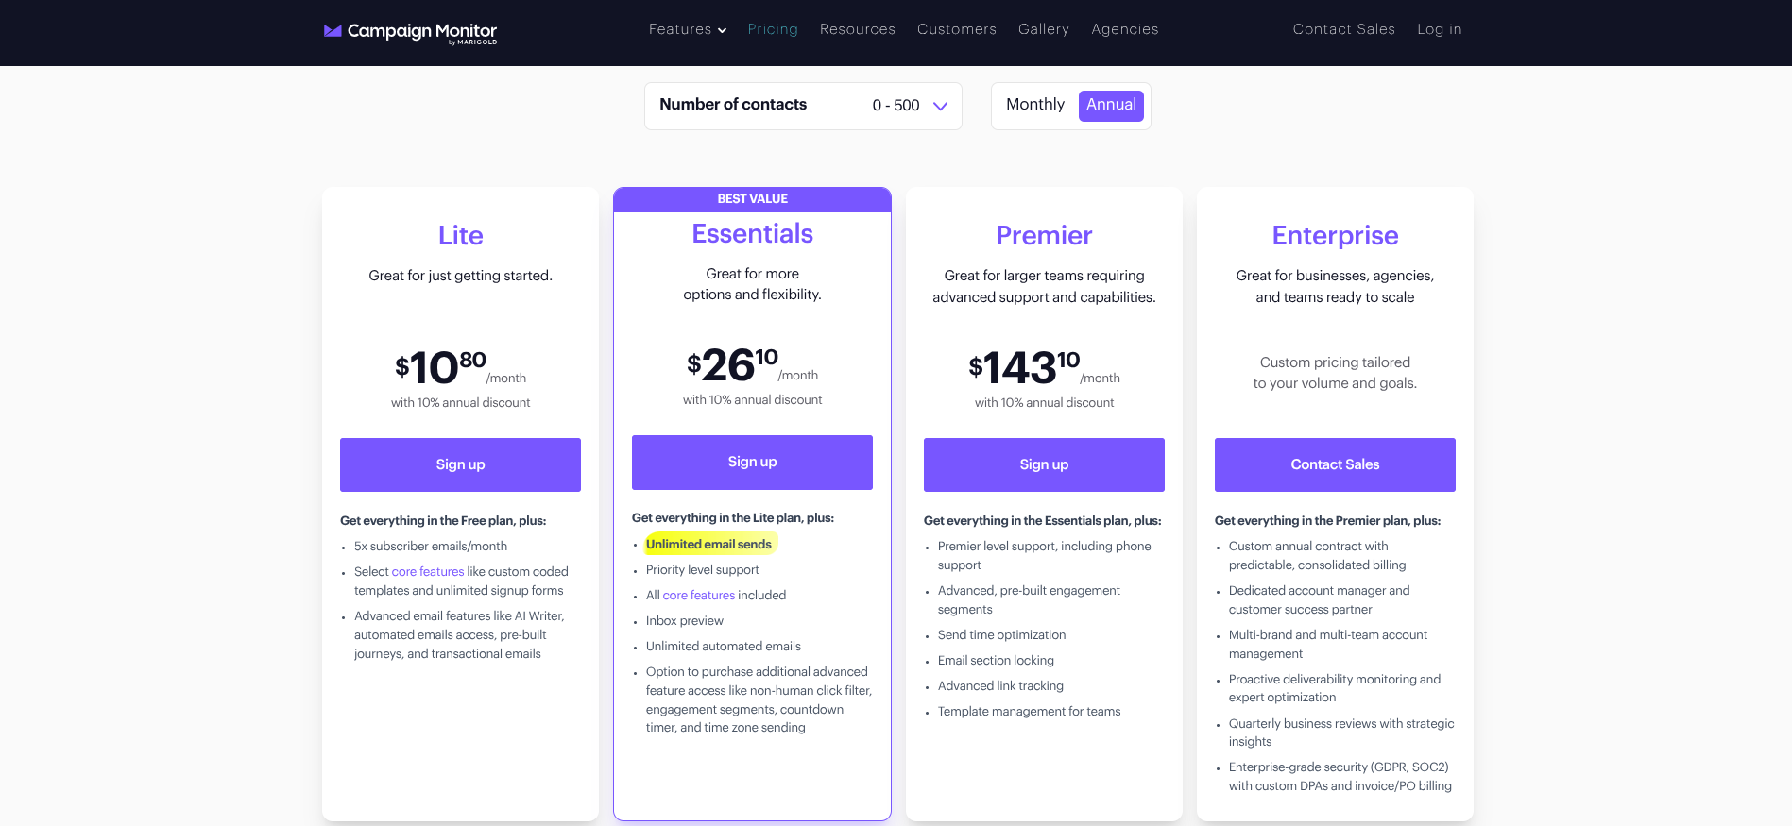Image resolution: width=1792 pixels, height=826 pixels.
Task: Open the Agencies nav link
Action: pos(1124,29)
